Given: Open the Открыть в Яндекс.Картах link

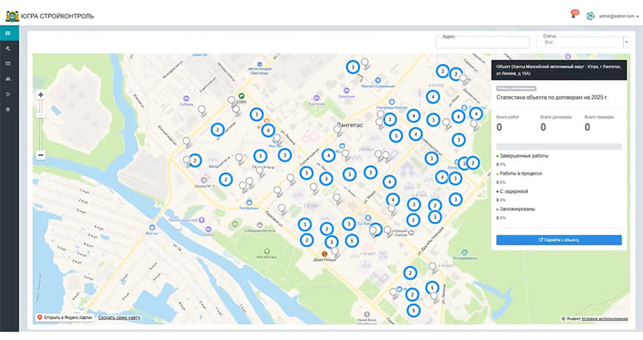Looking at the screenshot, I should pos(65,317).
